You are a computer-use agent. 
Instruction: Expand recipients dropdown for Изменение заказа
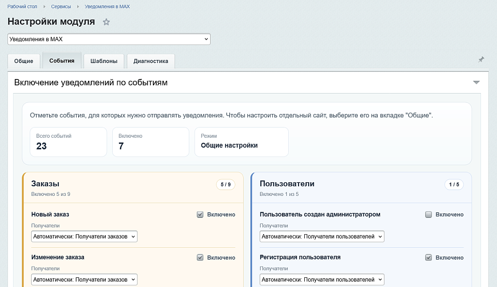(x=84, y=279)
